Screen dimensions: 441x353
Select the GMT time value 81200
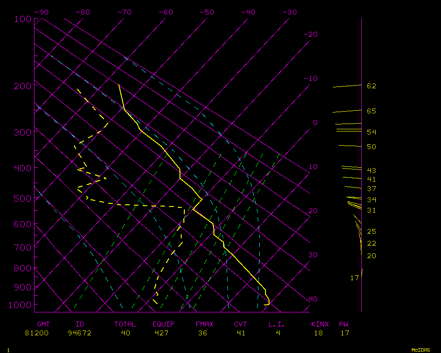(37, 333)
